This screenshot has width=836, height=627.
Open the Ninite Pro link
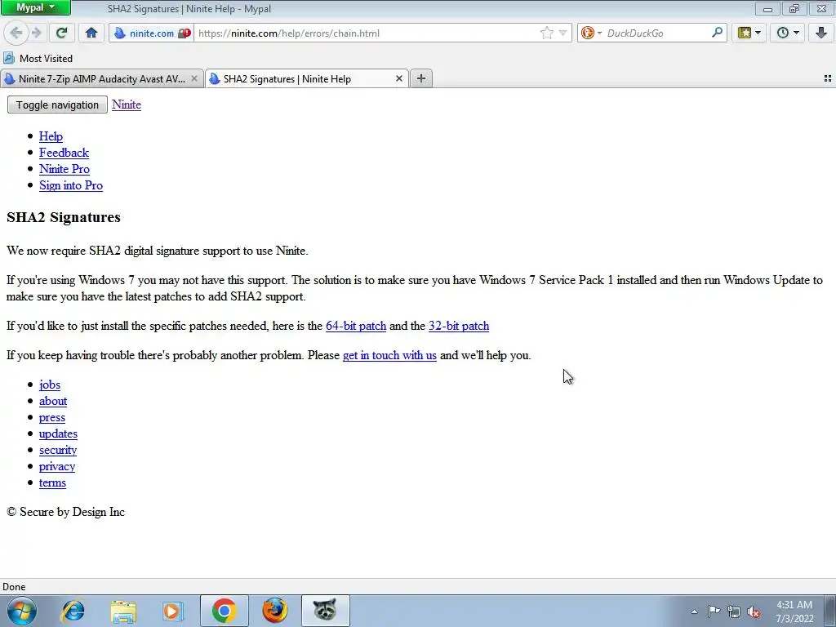point(64,169)
